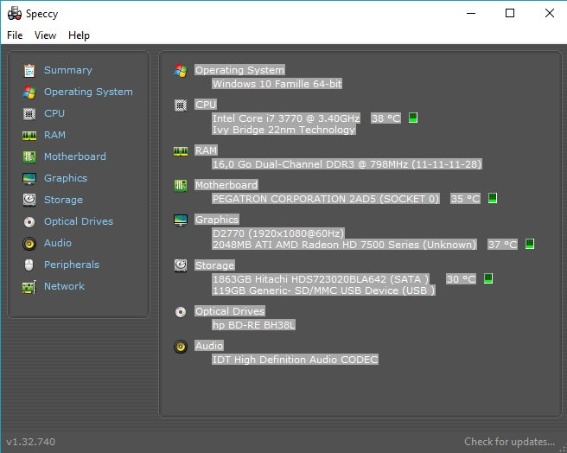Click 'PEGATRON CORPORATION 2AD5 (SOCKET 0)' text

click(x=326, y=199)
